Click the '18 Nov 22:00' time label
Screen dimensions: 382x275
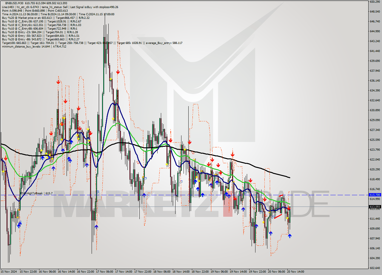click(x=200, y=272)
